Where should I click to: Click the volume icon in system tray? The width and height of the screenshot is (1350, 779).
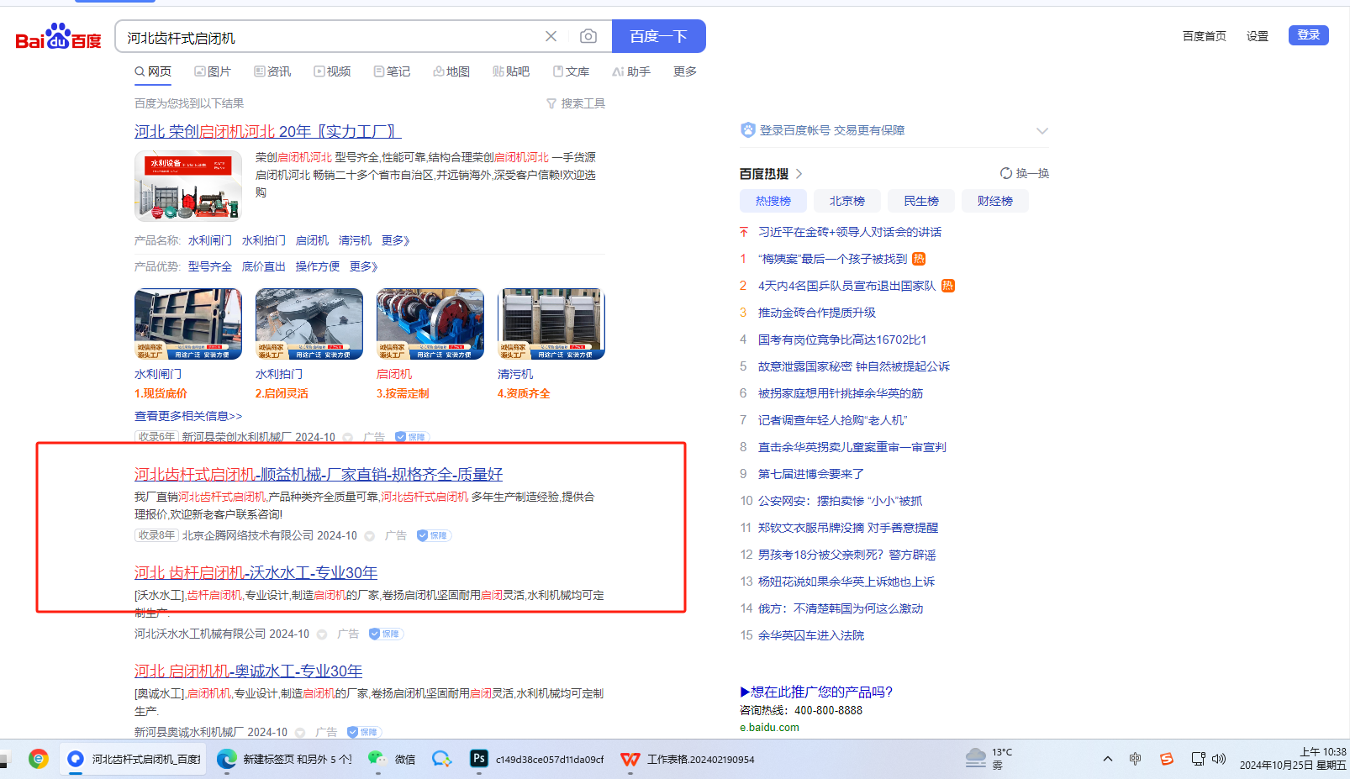click(1219, 759)
